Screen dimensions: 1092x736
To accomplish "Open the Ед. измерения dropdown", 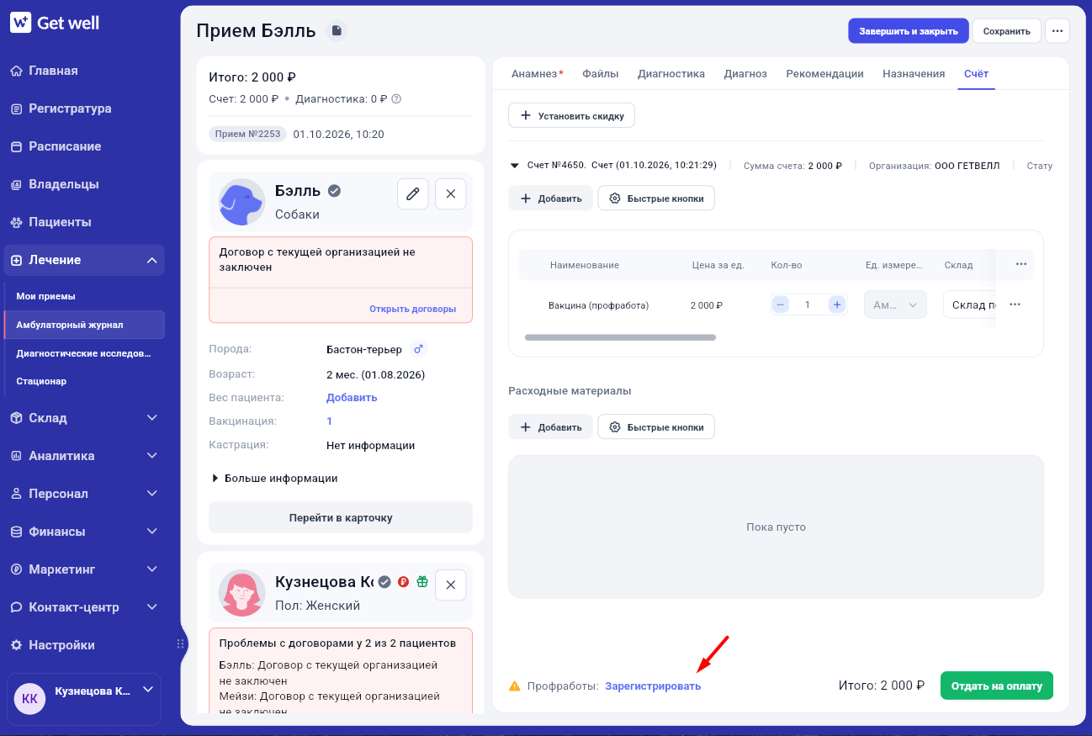I will [x=895, y=304].
